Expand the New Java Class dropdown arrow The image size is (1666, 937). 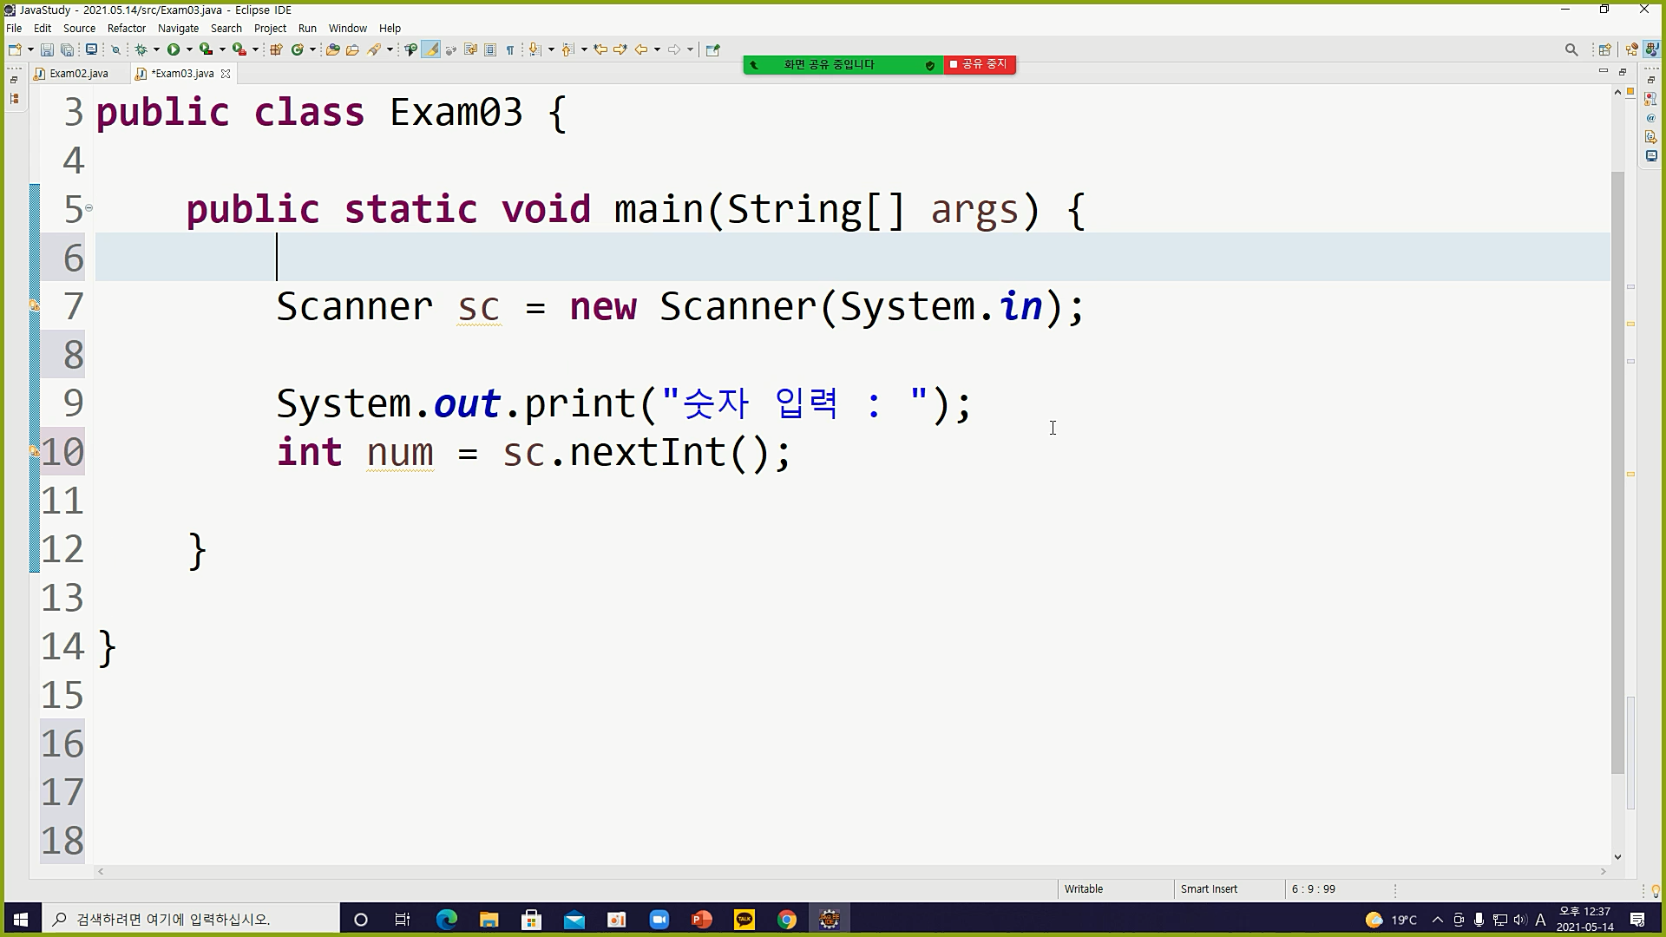click(x=312, y=50)
